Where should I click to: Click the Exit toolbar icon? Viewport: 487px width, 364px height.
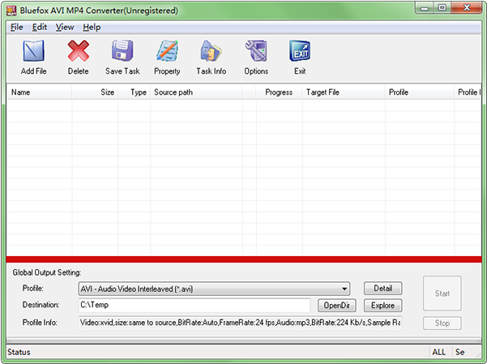tap(300, 50)
